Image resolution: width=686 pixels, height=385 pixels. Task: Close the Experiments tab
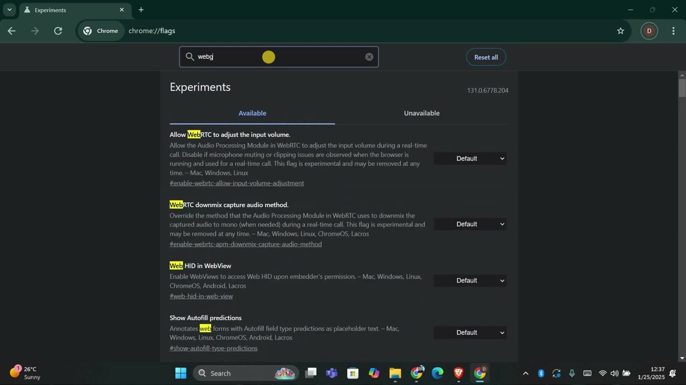pos(122,10)
